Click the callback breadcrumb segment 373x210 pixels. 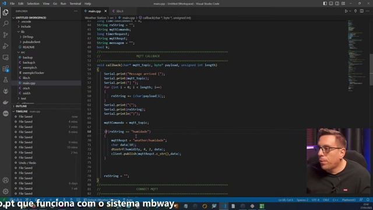point(167,17)
